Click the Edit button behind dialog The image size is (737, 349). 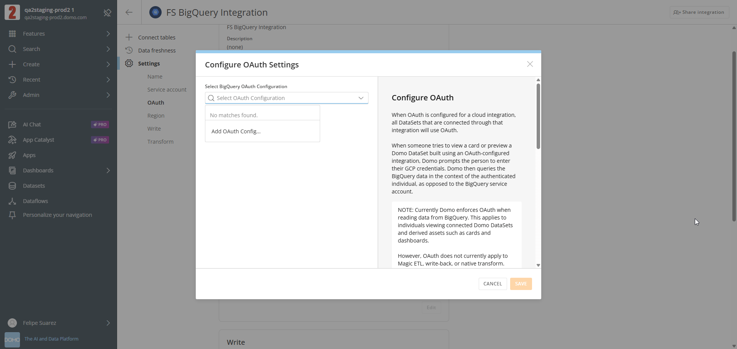point(431,308)
